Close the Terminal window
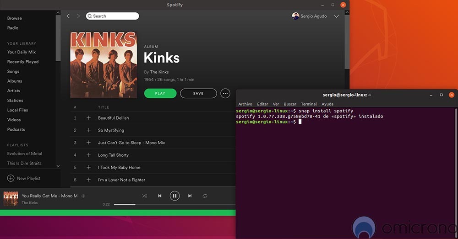 [452, 95]
